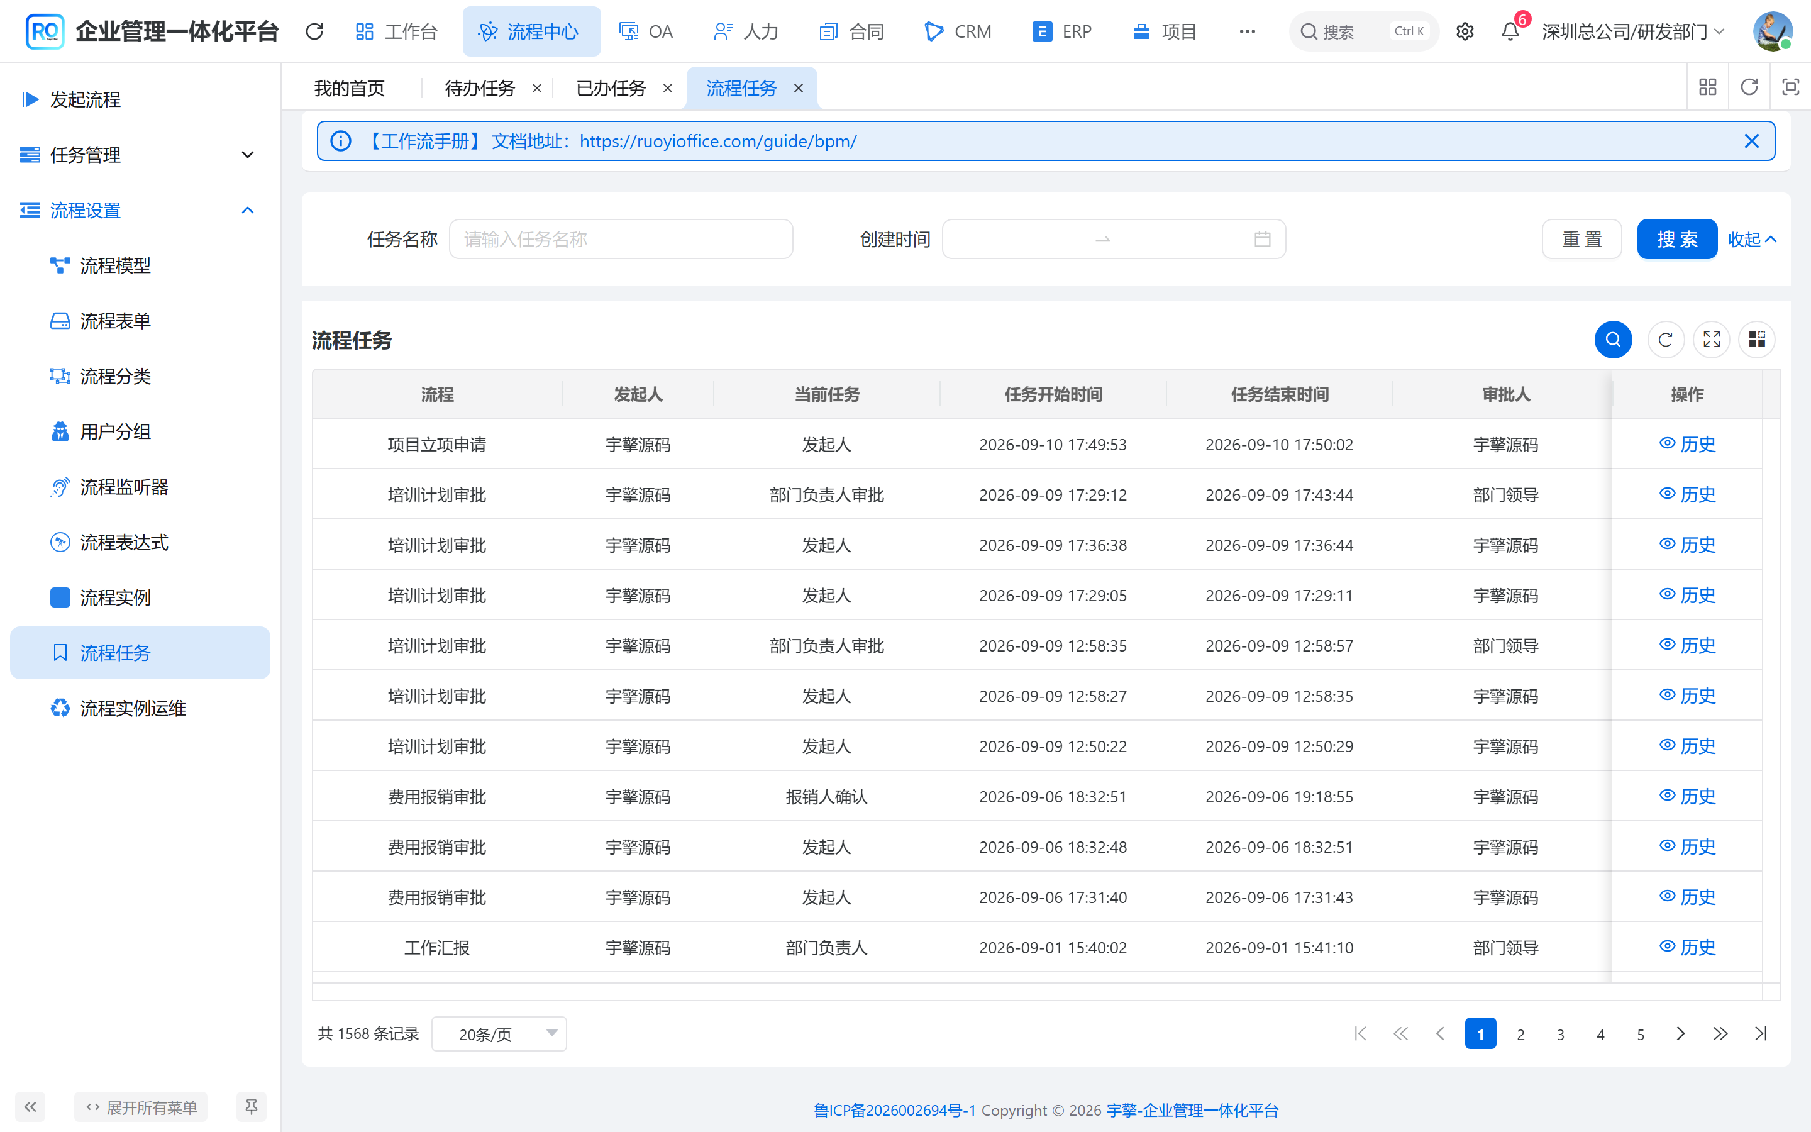Collapse the 流程设置 menu
Image resolution: width=1811 pixels, height=1132 pixels.
tap(140, 211)
